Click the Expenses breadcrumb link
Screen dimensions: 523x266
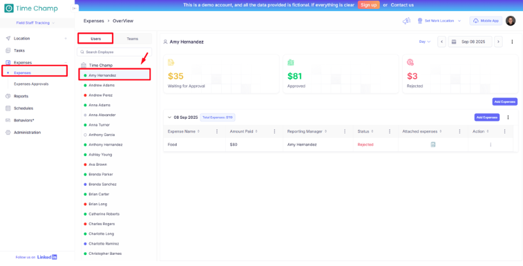point(94,21)
